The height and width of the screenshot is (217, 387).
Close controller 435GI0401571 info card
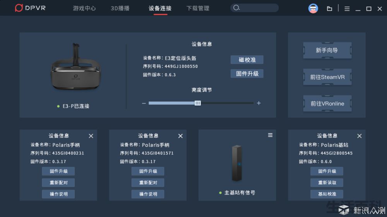(x=180, y=136)
